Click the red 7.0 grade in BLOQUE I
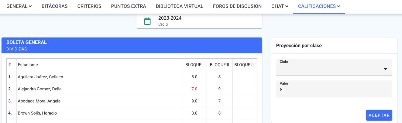Image resolution: width=402 pixels, height=123 pixels. (x=194, y=89)
